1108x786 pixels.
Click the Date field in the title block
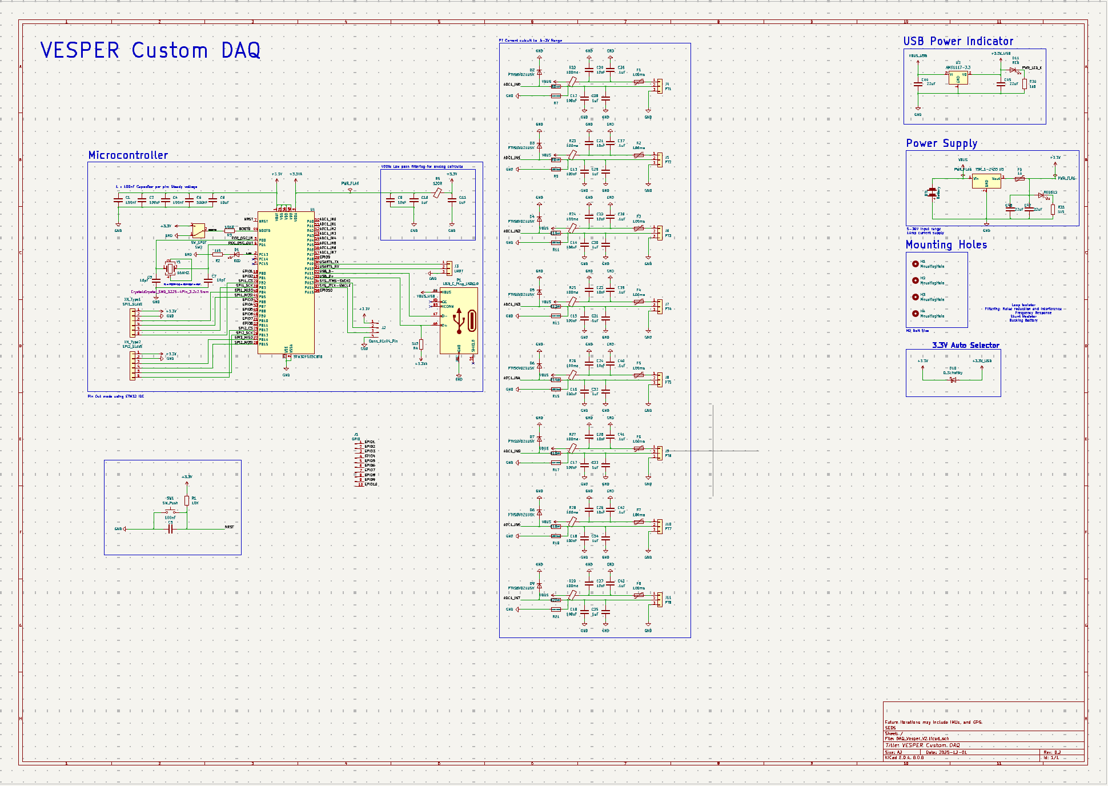tap(946, 752)
